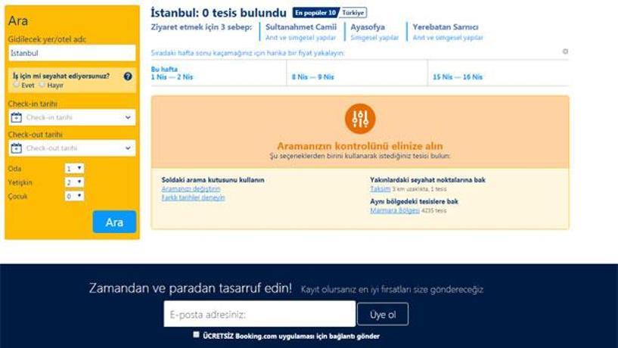Click the E-posta adresiniz email field

tap(259, 314)
